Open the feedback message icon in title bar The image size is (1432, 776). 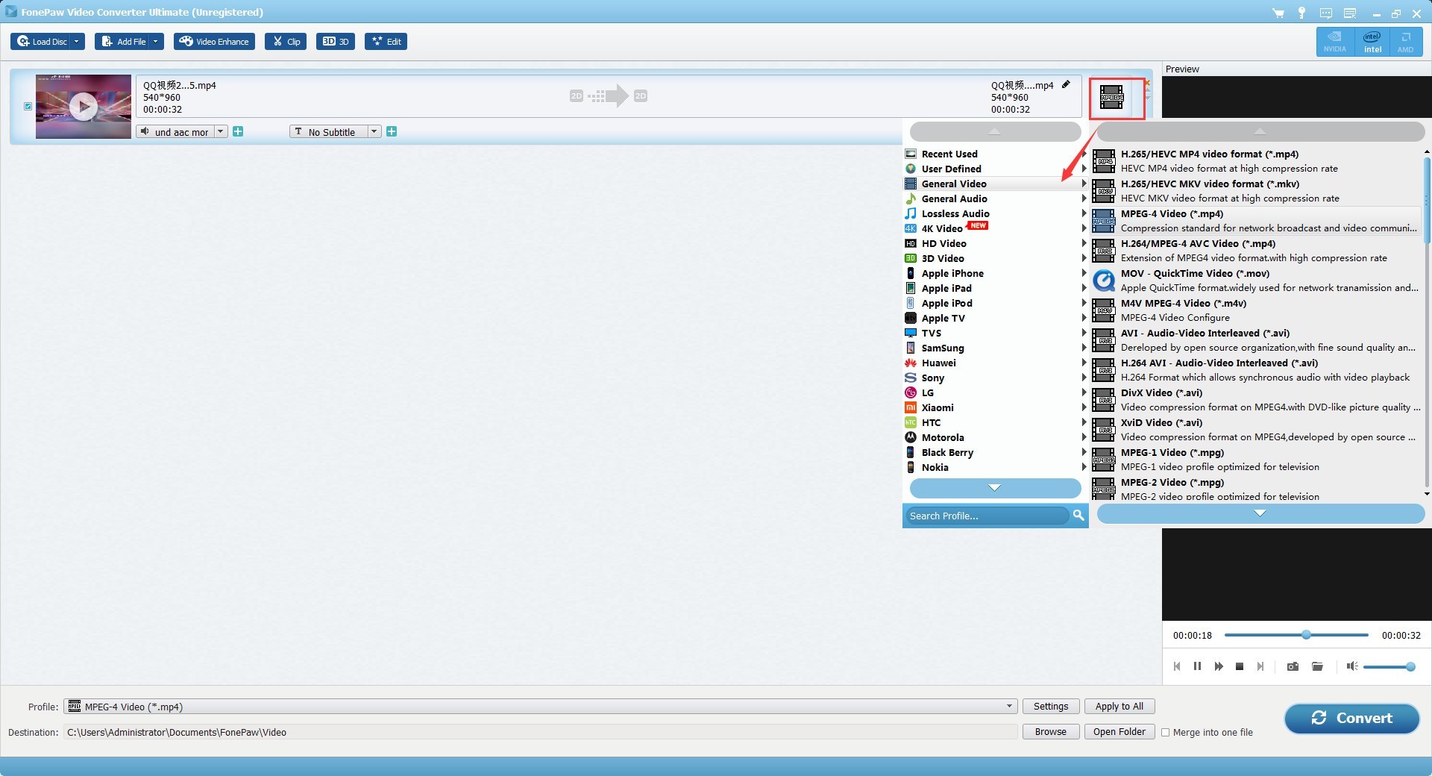pyautogui.click(x=1325, y=13)
